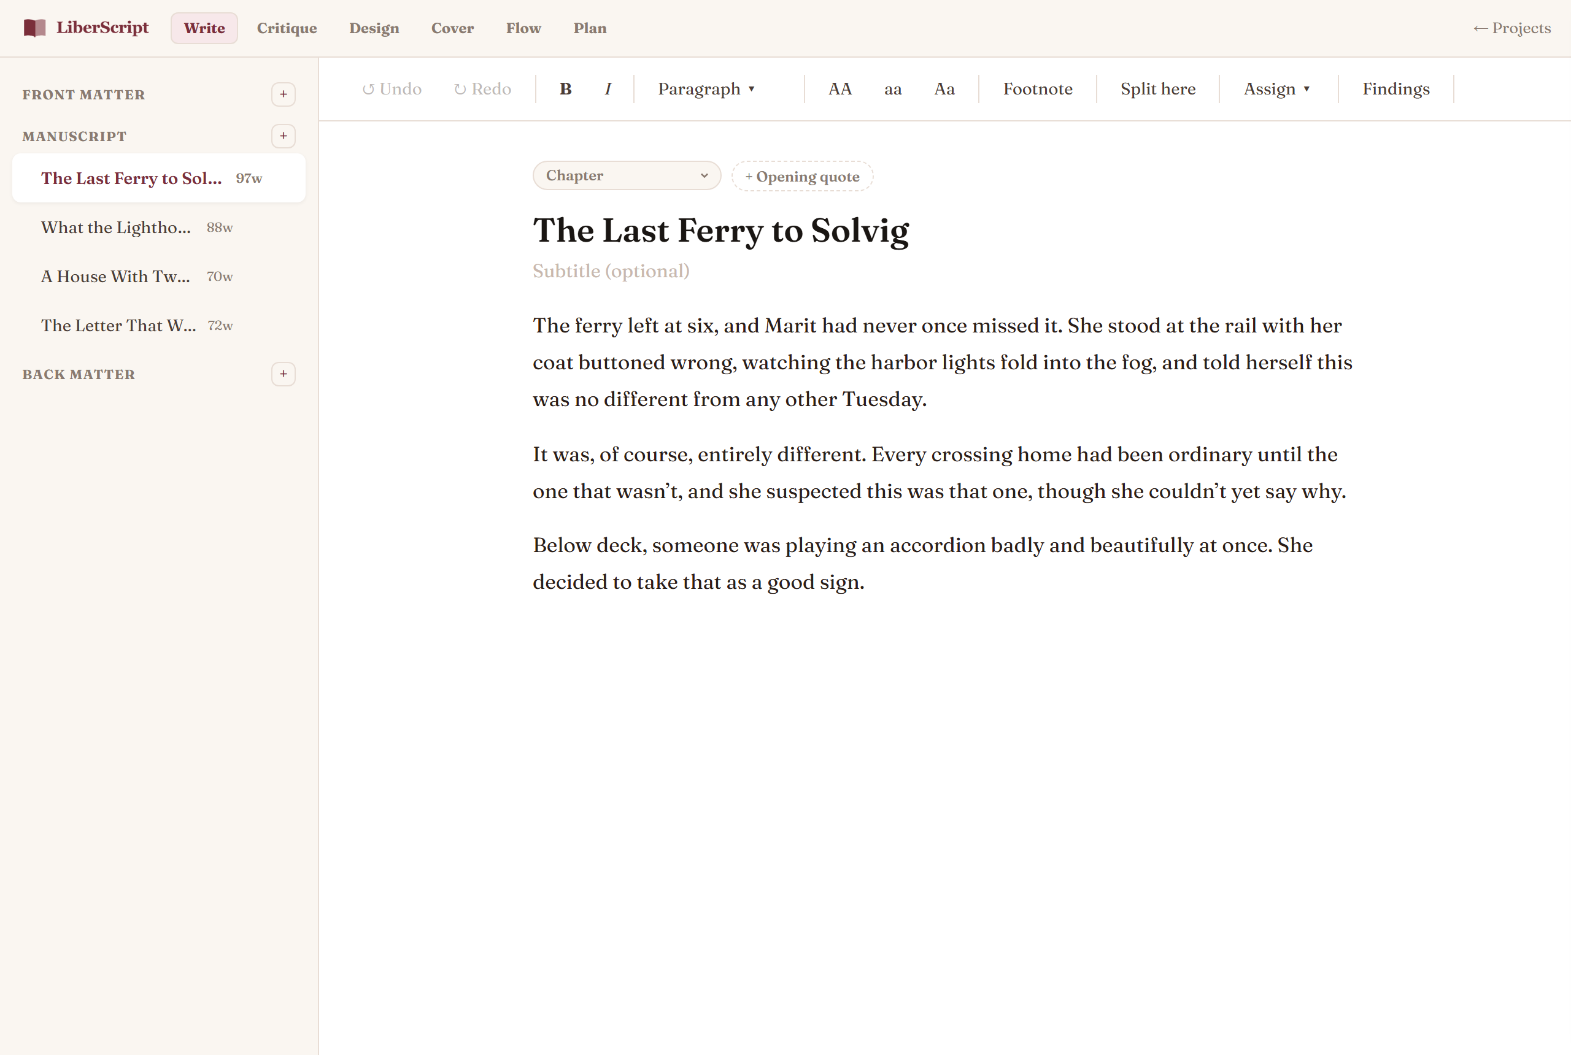Toggle italic formatting
Image resolution: width=1571 pixels, height=1055 pixels.
pyautogui.click(x=608, y=89)
